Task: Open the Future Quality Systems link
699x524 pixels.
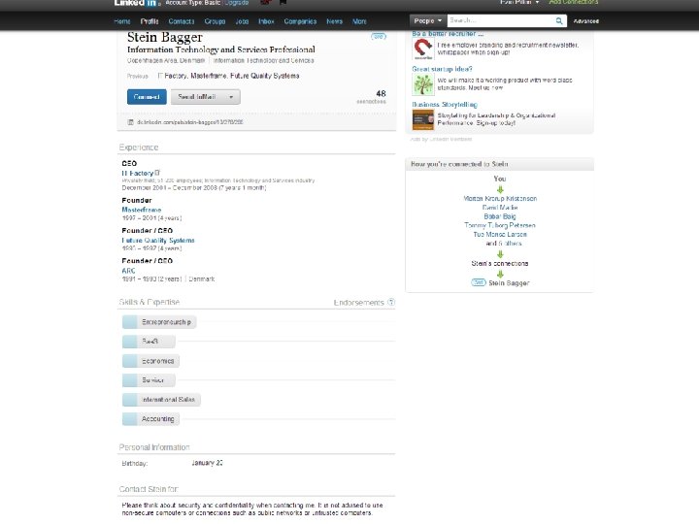Action: pyautogui.click(x=158, y=241)
